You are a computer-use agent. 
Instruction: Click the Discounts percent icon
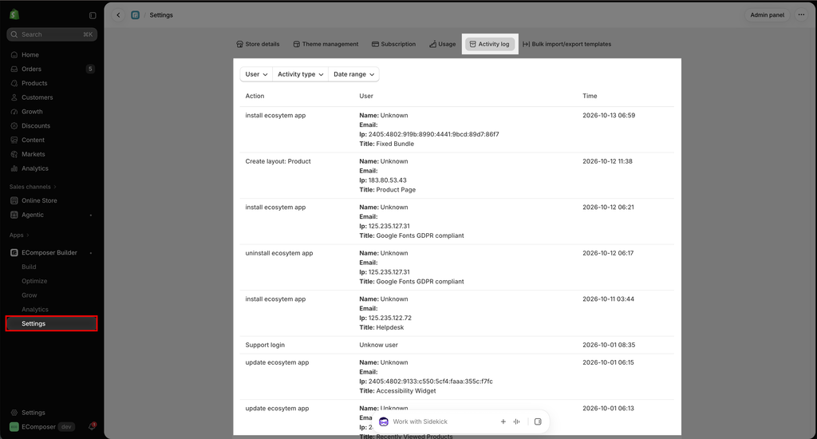pyautogui.click(x=14, y=125)
